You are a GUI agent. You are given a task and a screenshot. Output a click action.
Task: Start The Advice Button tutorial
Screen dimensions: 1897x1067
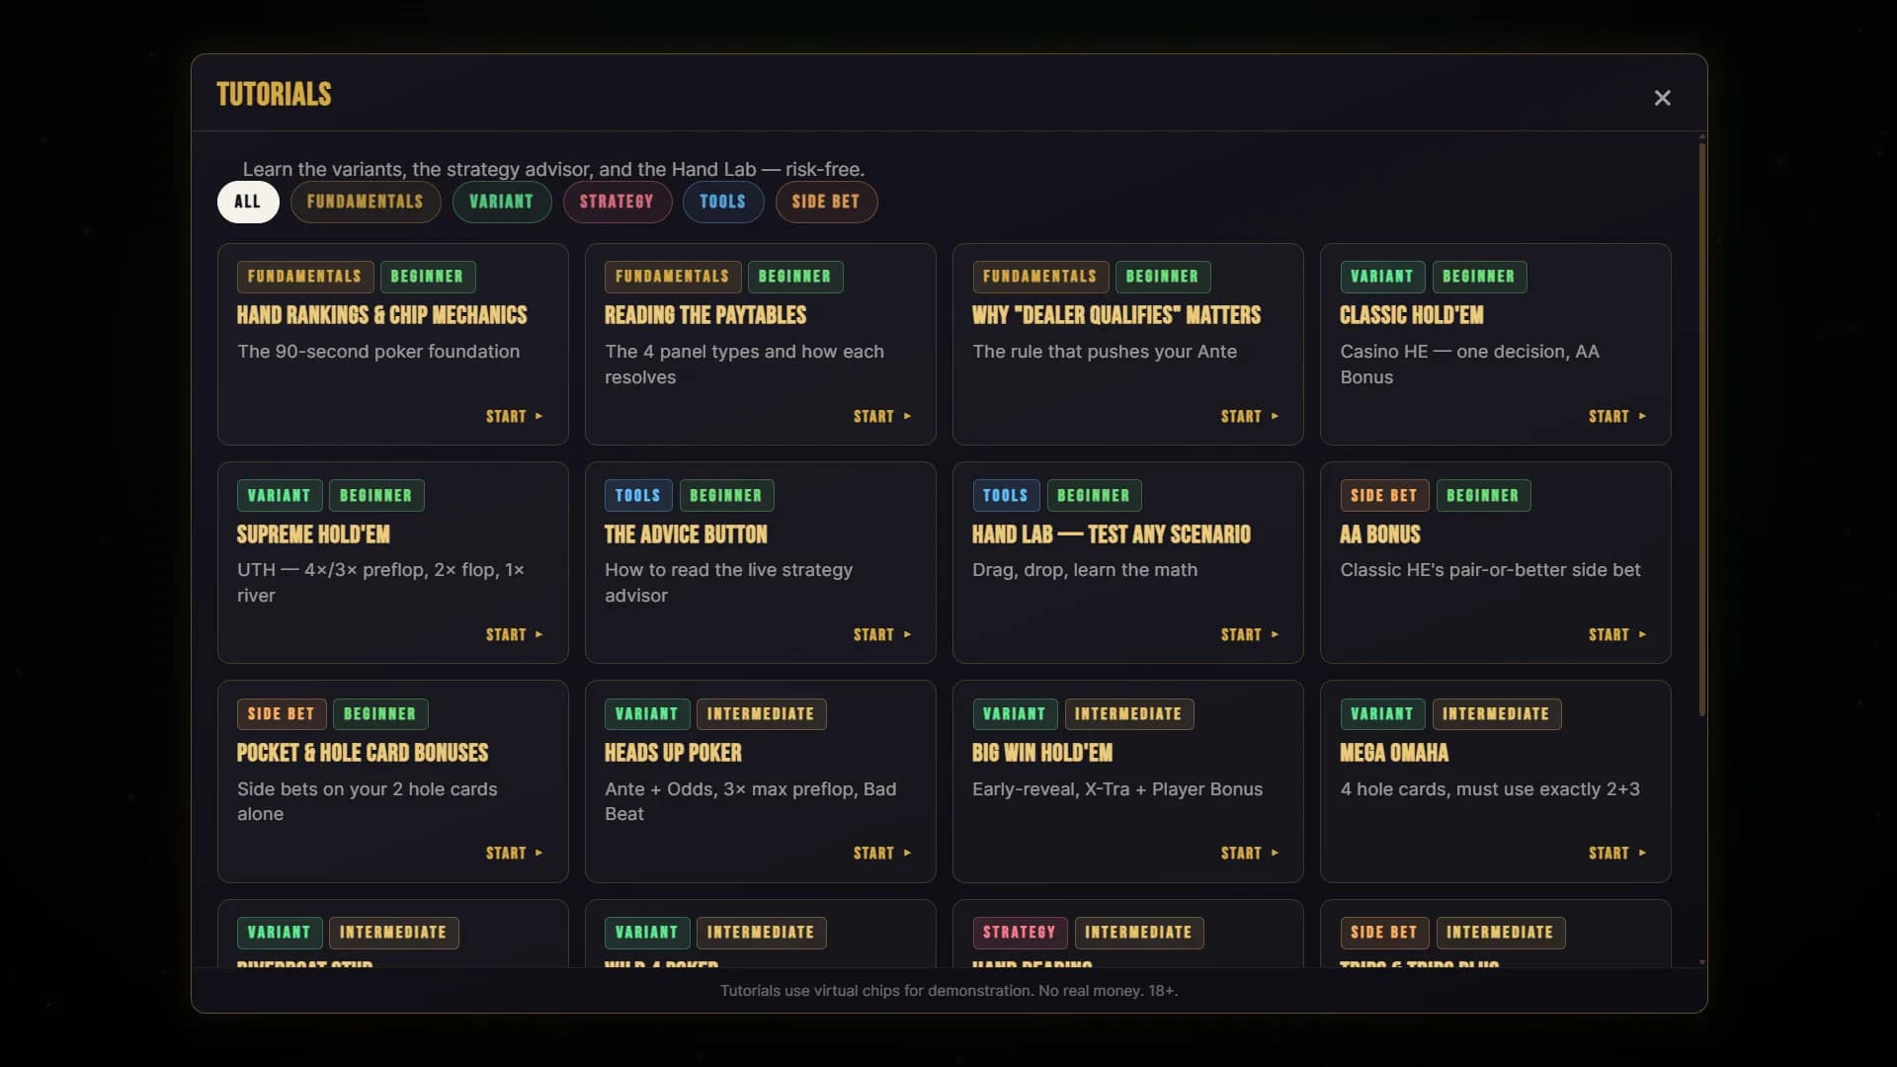[882, 635]
